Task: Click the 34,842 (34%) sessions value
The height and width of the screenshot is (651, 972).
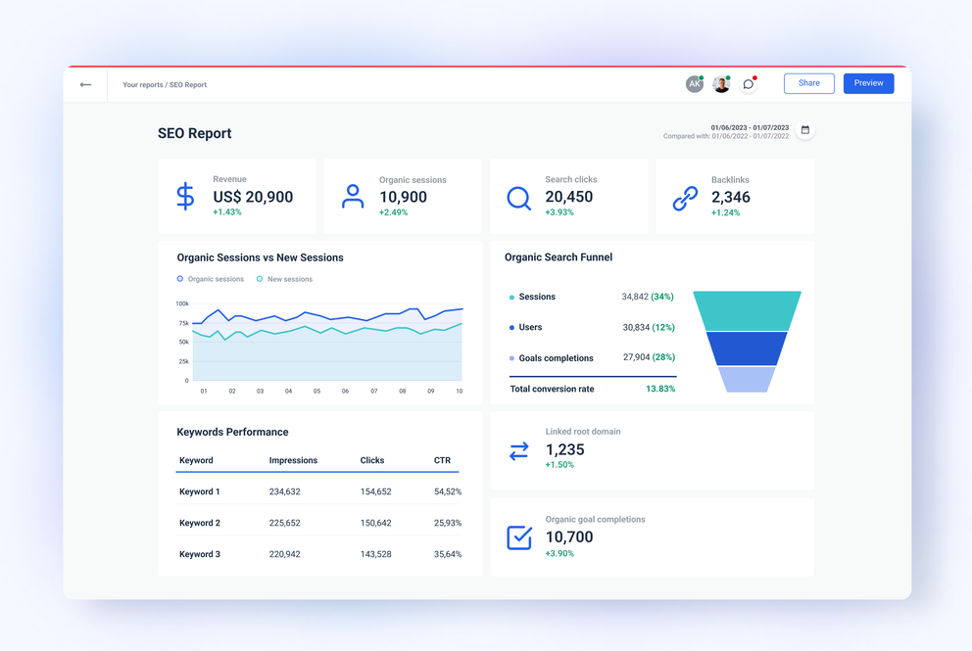Action: [x=648, y=297]
